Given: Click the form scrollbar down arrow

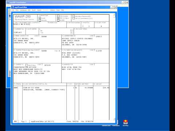Looking at the screenshot, I should point(114,119).
